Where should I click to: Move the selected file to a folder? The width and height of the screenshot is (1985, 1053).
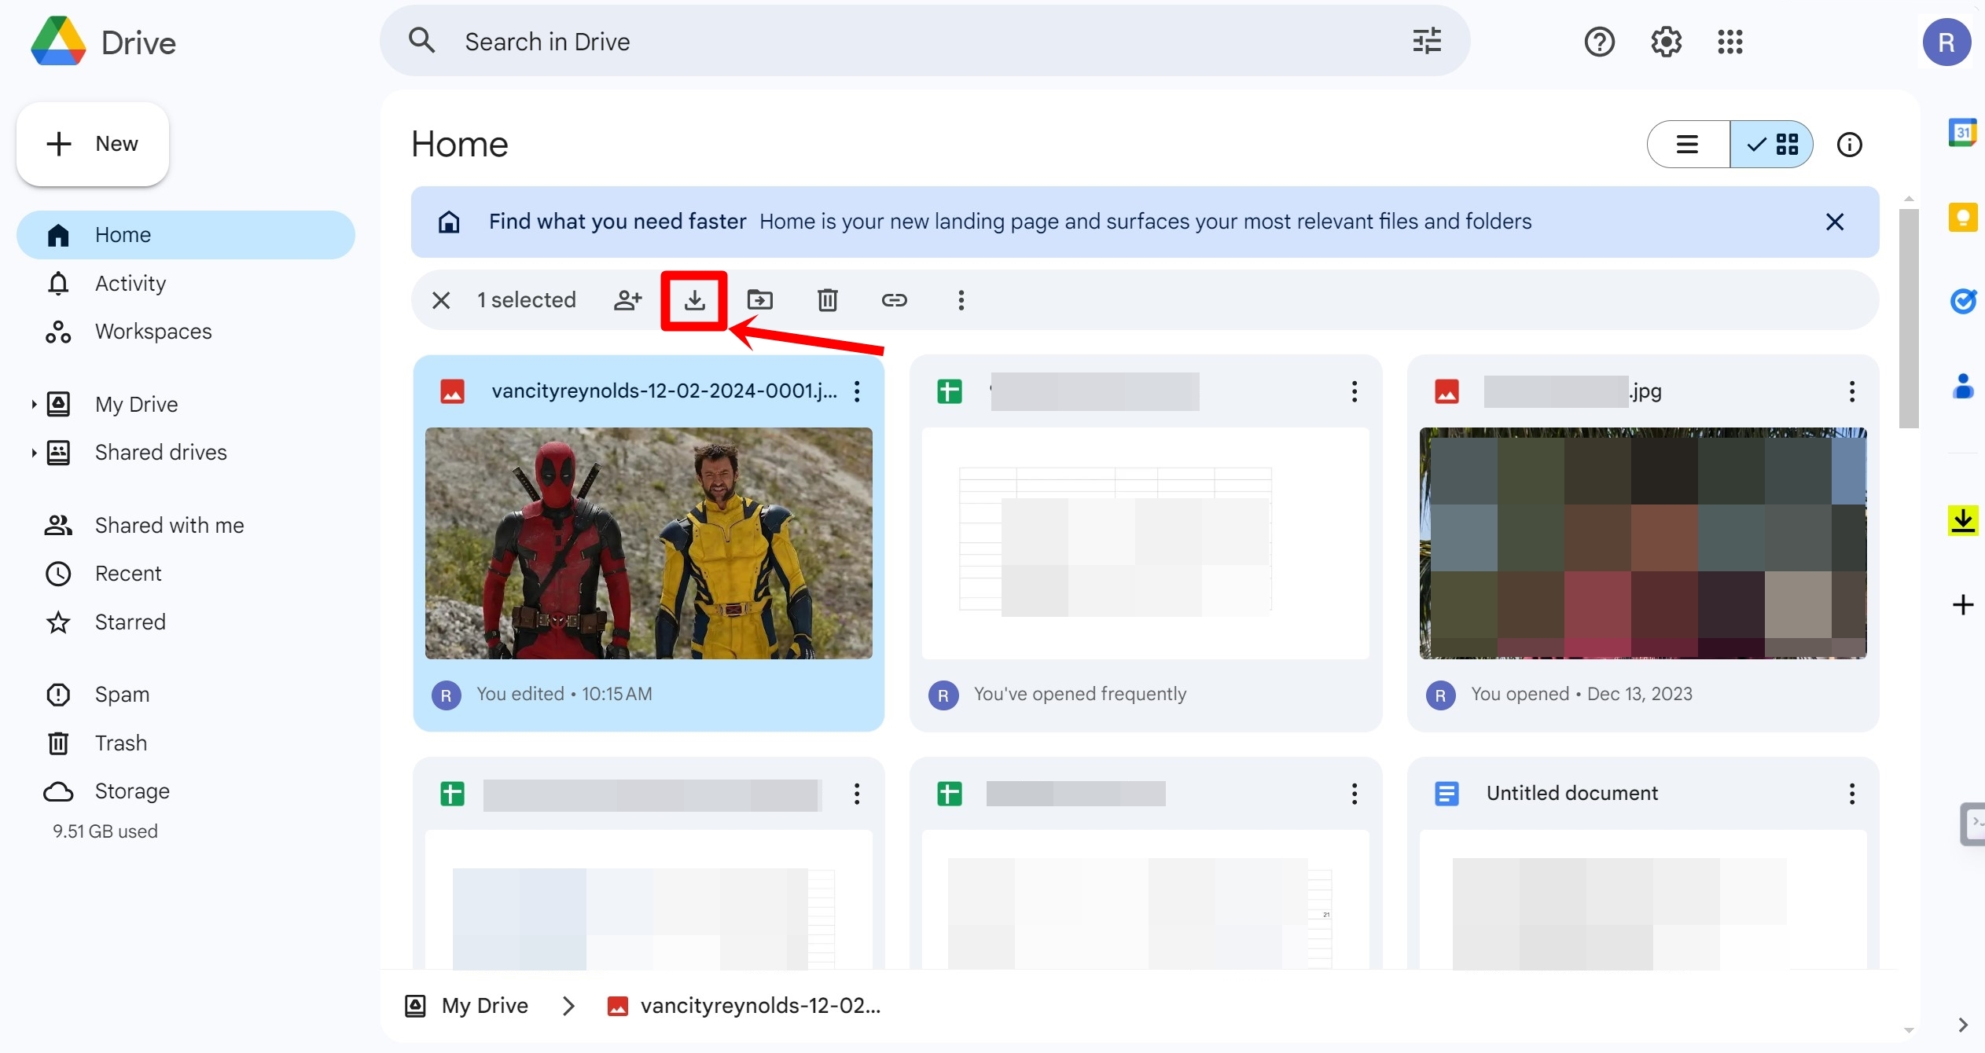(x=760, y=300)
